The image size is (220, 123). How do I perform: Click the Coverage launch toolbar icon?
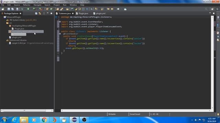(34, 9)
